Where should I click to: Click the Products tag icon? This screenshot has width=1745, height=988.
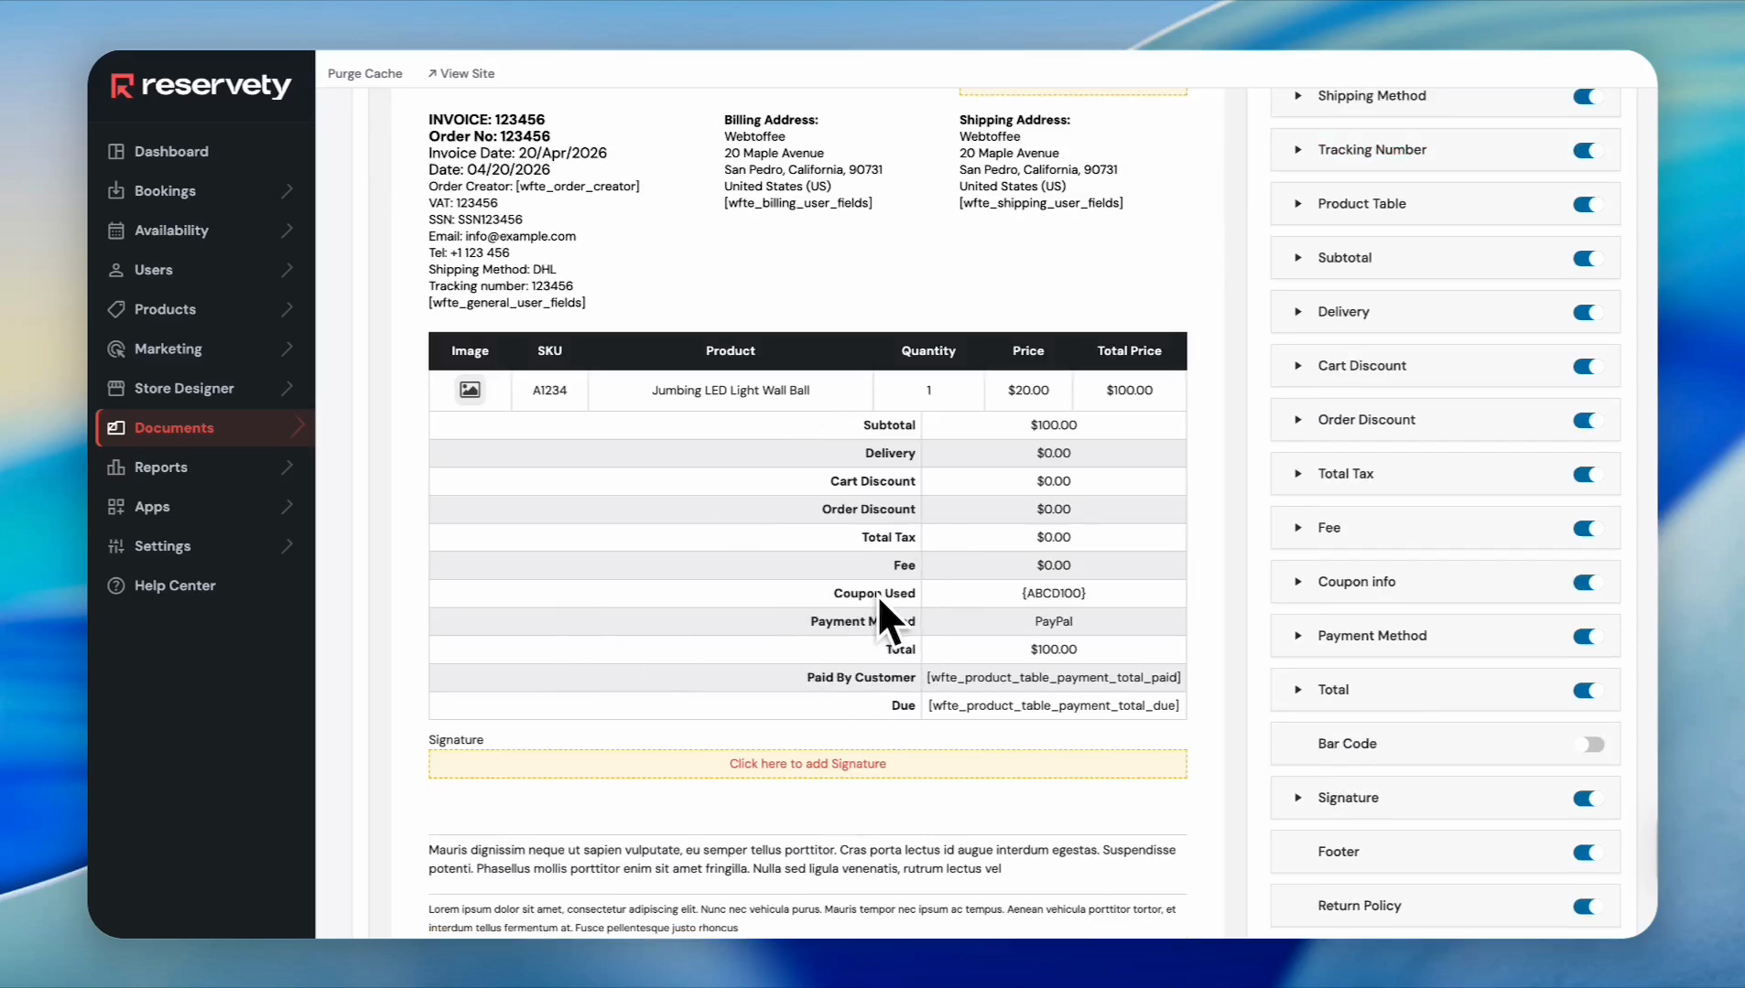116,309
